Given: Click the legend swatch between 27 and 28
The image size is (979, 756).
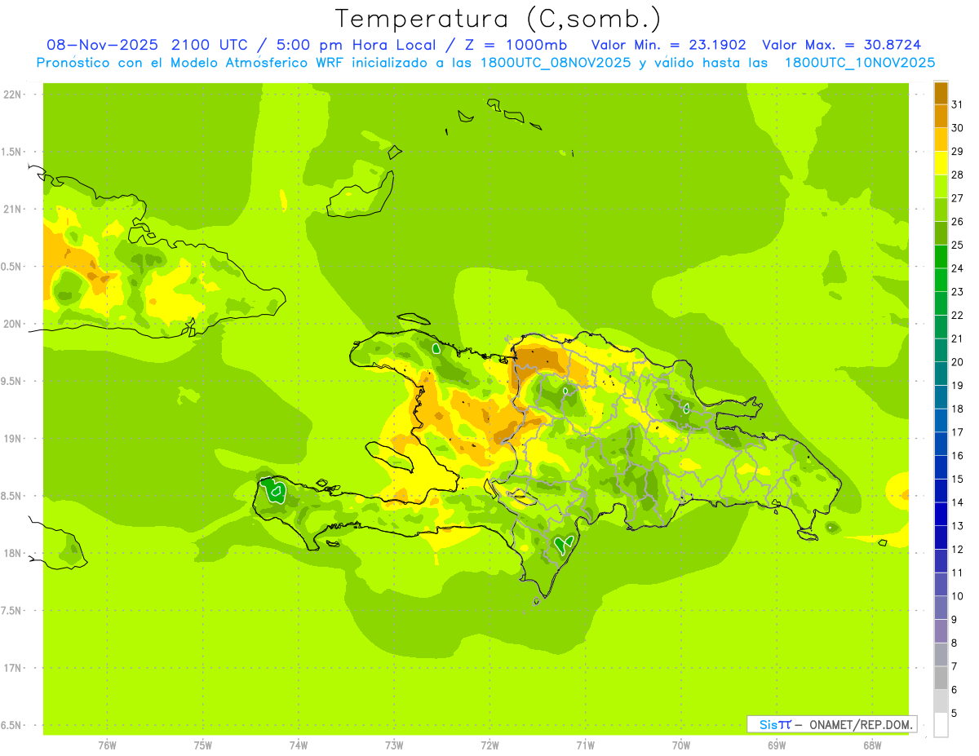Looking at the screenshot, I should point(941,187).
